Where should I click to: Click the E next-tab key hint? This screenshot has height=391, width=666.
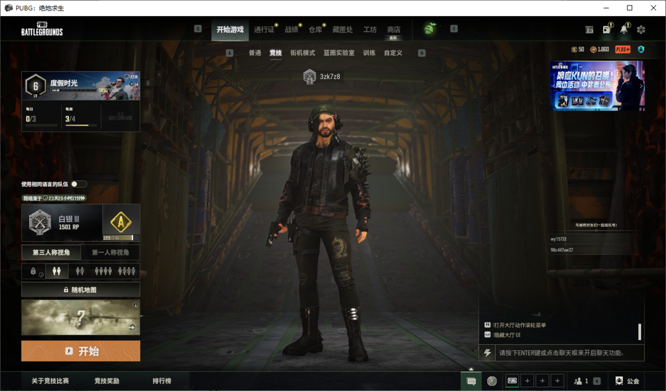point(454,29)
